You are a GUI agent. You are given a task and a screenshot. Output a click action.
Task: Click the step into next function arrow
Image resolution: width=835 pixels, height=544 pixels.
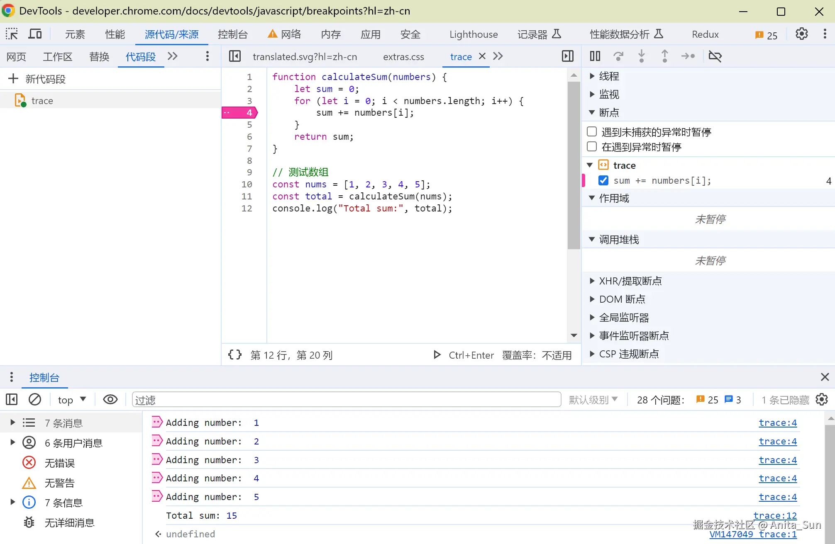point(641,56)
